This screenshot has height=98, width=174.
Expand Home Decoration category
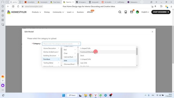click(x=51, y=48)
